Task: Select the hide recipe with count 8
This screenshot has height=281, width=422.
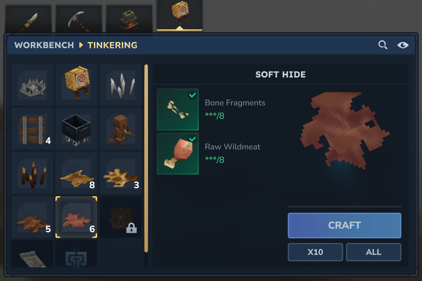Action: point(77,173)
